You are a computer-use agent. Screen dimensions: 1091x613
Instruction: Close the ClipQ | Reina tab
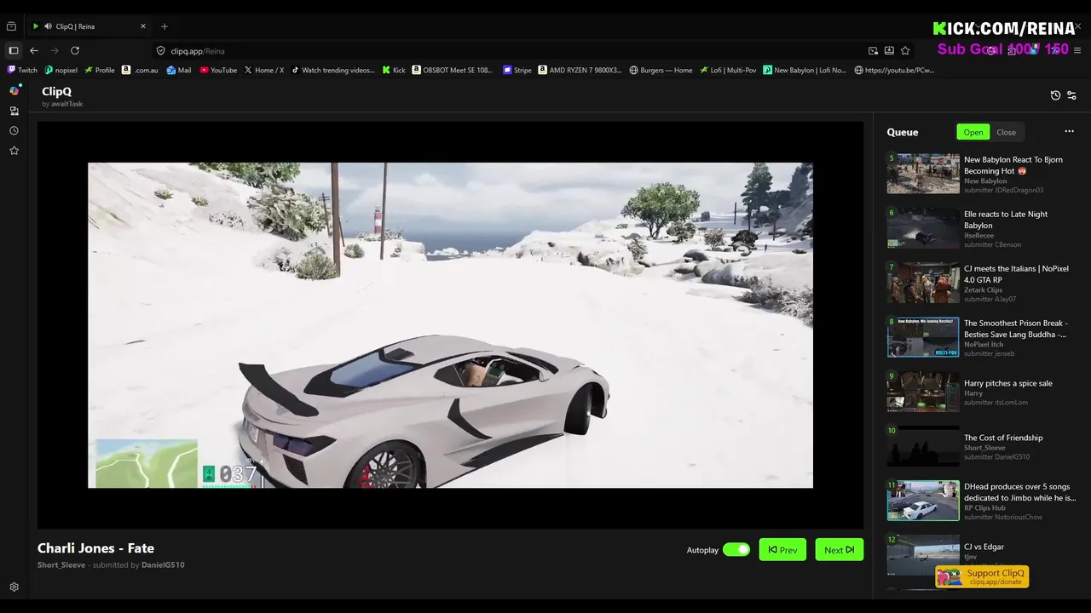(143, 26)
